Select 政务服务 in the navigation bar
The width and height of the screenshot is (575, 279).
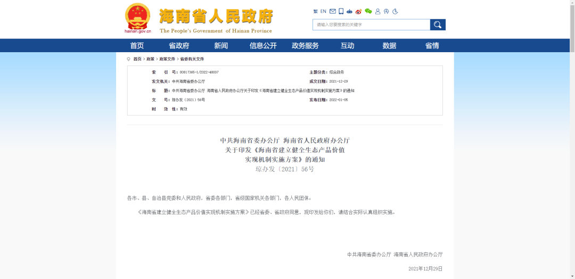(x=305, y=46)
